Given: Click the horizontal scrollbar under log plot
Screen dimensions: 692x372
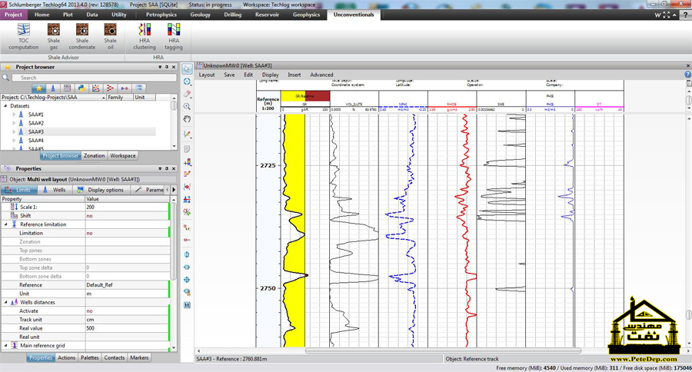Looking at the screenshot, I should pyautogui.click(x=443, y=351).
